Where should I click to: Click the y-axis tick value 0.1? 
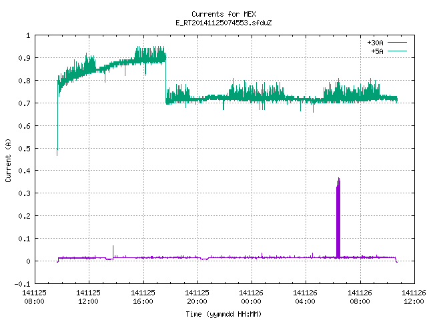[24, 239]
